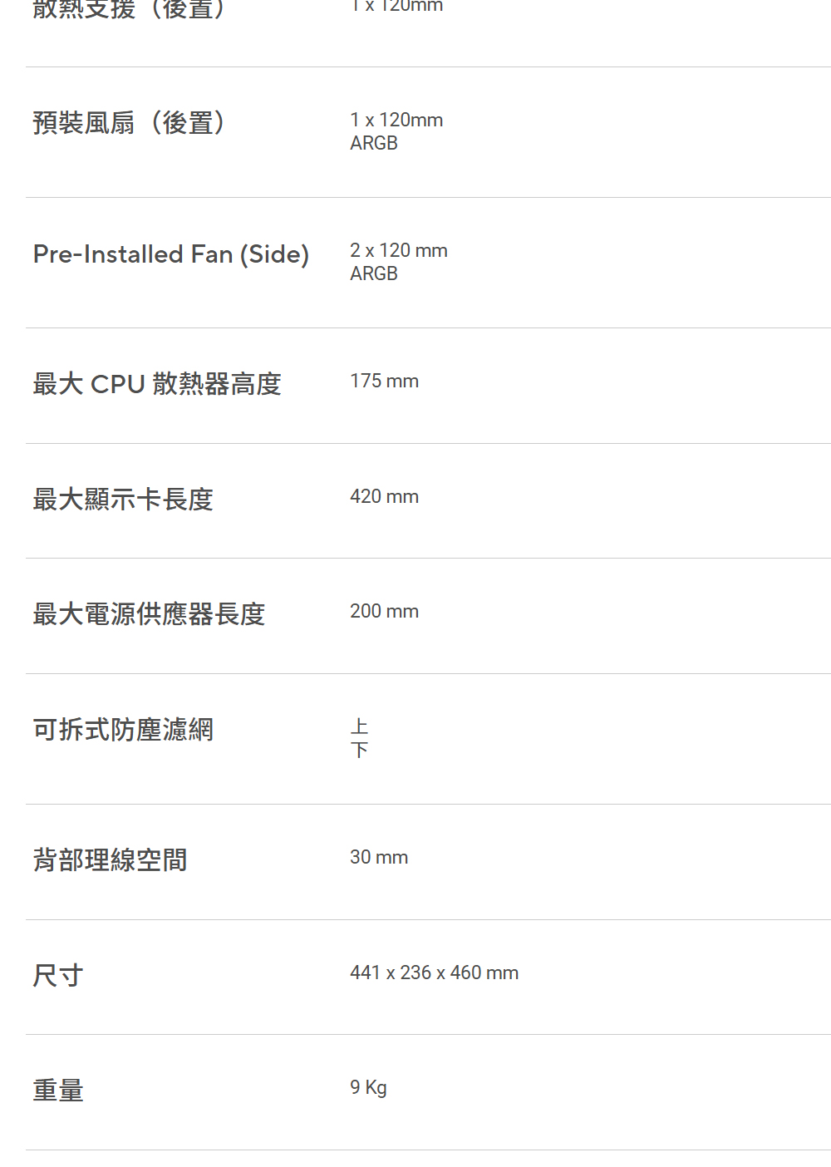This screenshot has height=1167, width=831.
Task: Select the 可拆式防塵濾網 label
Action: [x=123, y=730]
